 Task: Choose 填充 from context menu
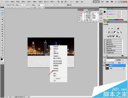[x=55, y=74]
